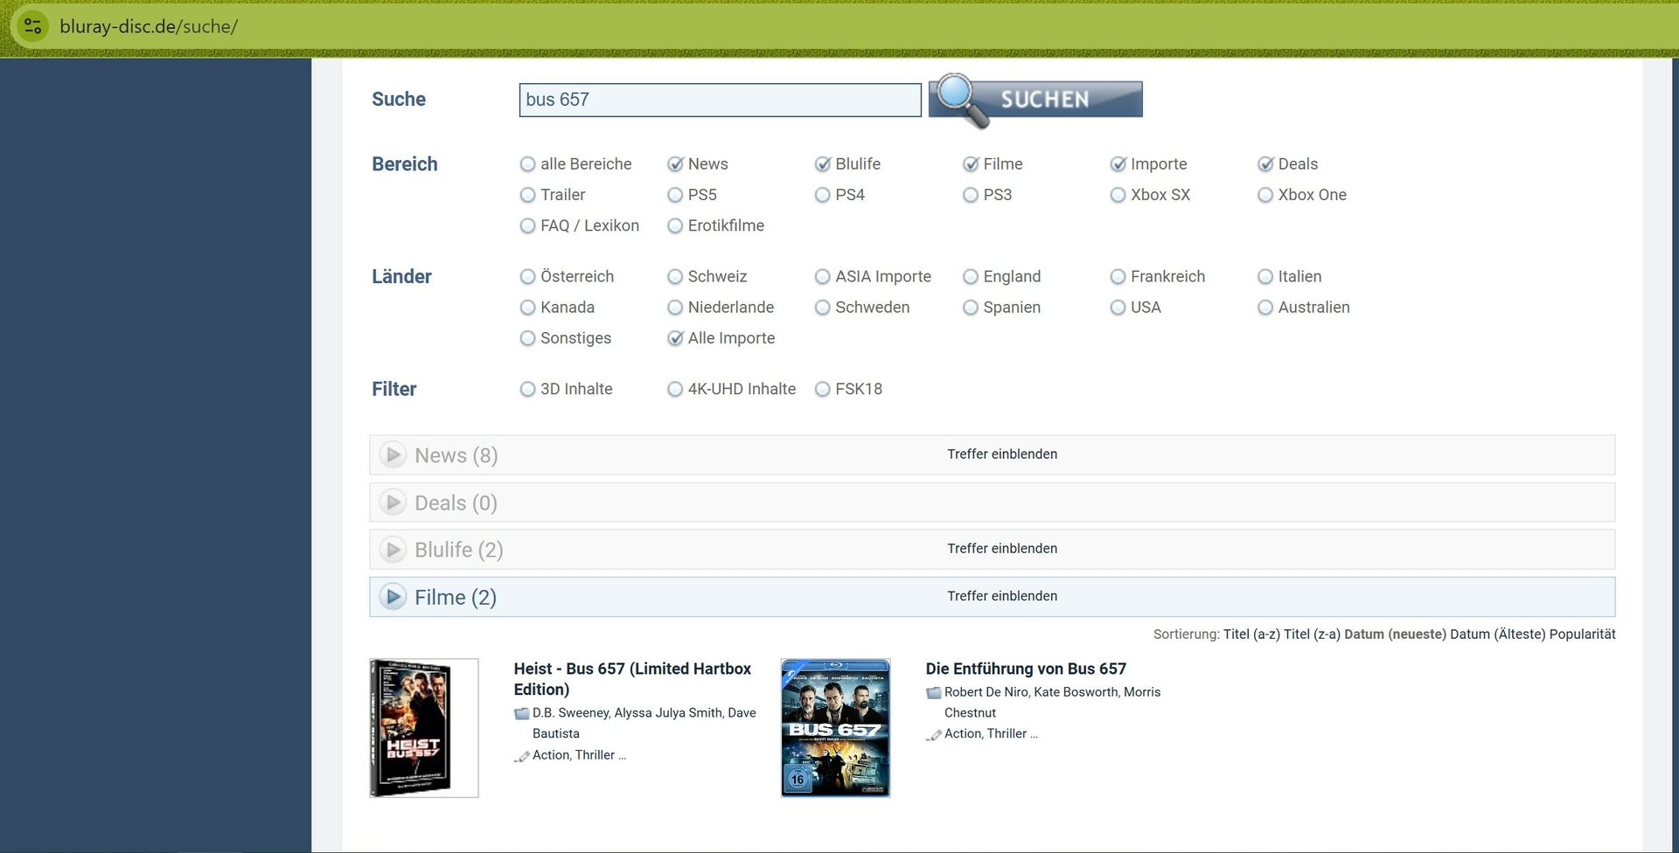The image size is (1679, 853).
Task: Open the Bus 657 Blu-ray cover image
Action: (x=835, y=728)
